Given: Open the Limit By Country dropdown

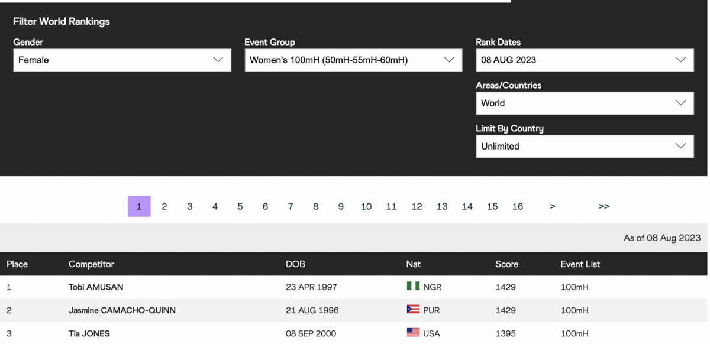Looking at the screenshot, I should pyautogui.click(x=585, y=147).
